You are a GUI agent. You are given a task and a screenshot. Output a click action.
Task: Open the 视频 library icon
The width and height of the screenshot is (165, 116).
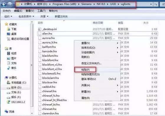(9, 53)
